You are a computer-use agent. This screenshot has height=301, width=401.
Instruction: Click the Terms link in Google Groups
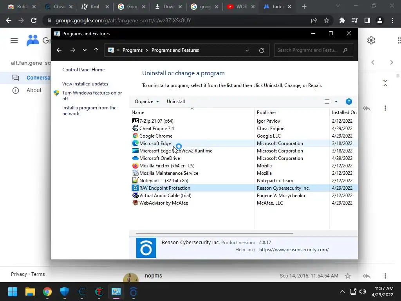(x=38, y=274)
